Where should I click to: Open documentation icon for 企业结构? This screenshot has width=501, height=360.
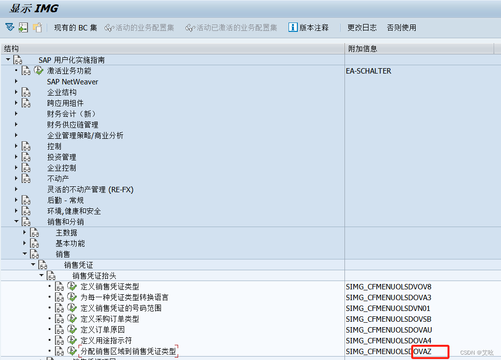26,92
